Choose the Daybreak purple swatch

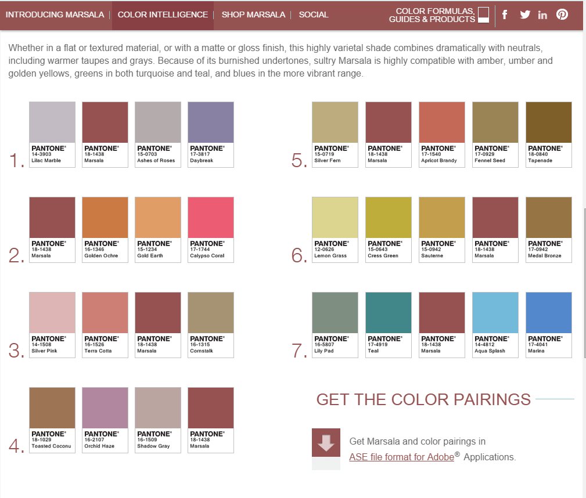point(211,135)
